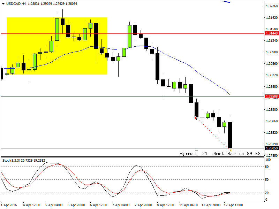Click the 12 Apr 12:00 time label
The width and height of the screenshot is (279, 209).
point(233,205)
